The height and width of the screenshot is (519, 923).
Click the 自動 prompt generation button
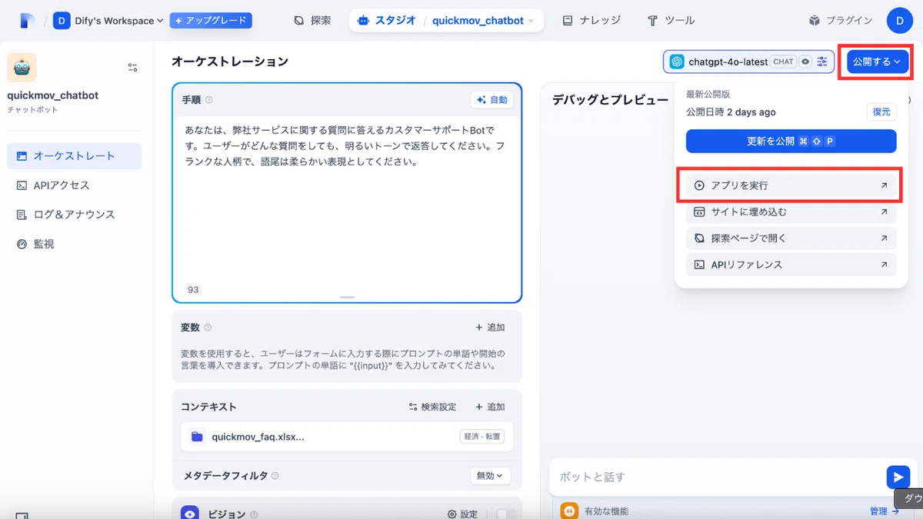(492, 100)
